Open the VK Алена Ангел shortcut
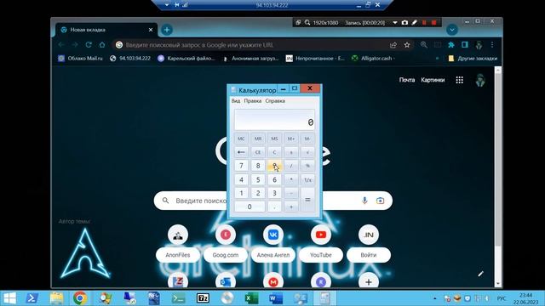The image size is (545, 306). (273, 243)
